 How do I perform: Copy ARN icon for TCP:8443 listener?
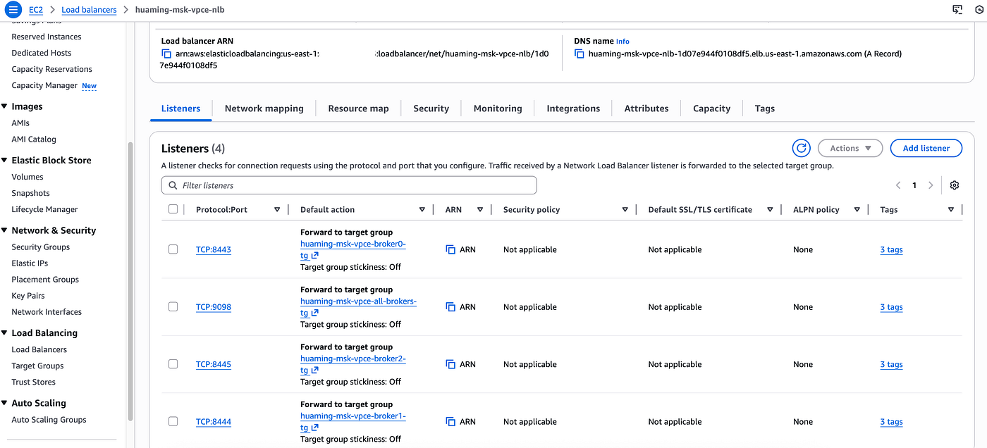[451, 249]
